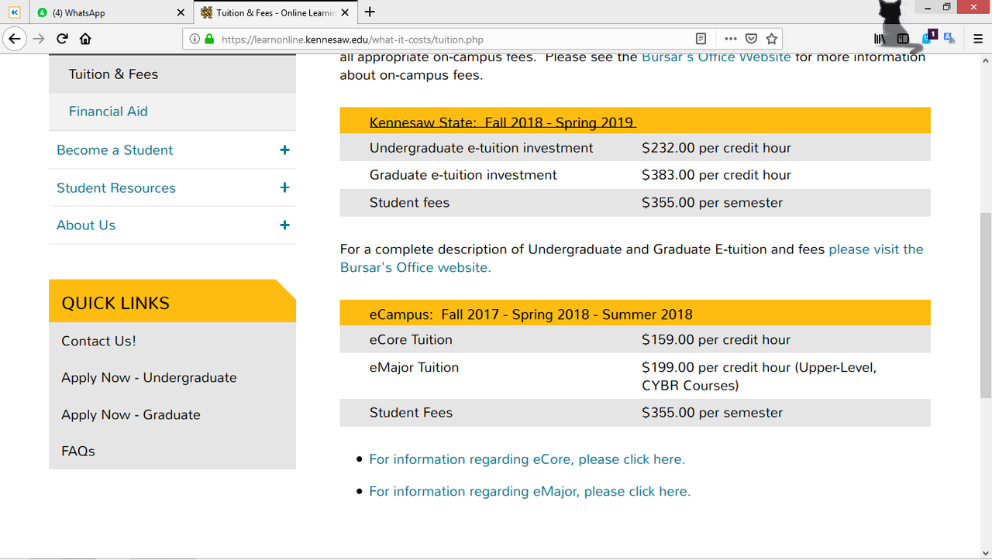Save page to Pocket
This screenshot has width=992, height=560.
click(x=751, y=39)
